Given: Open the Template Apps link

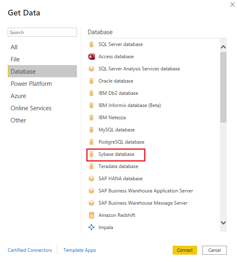Looking at the screenshot, I should coord(80,250).
